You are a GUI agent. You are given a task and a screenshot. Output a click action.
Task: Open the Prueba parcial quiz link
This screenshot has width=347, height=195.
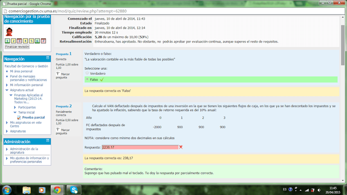[34, 117]
